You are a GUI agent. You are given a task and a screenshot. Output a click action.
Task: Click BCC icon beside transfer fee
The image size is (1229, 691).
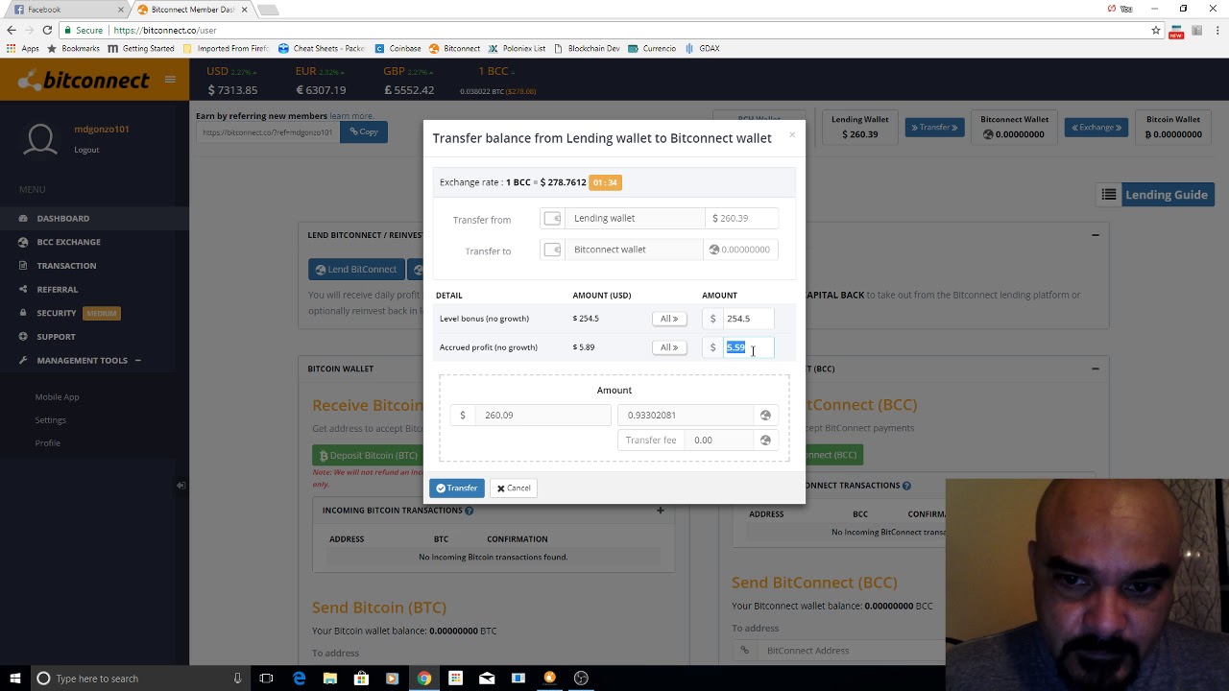(x=765, y=440)
